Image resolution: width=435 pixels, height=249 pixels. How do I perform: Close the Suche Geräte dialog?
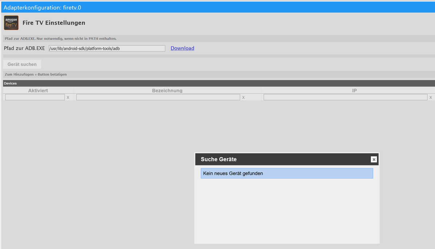(374, 159)
